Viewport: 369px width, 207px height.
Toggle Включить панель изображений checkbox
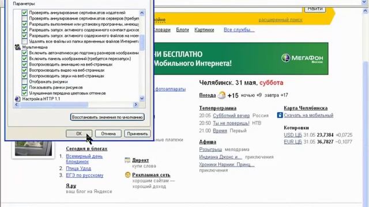coord(24,59)
